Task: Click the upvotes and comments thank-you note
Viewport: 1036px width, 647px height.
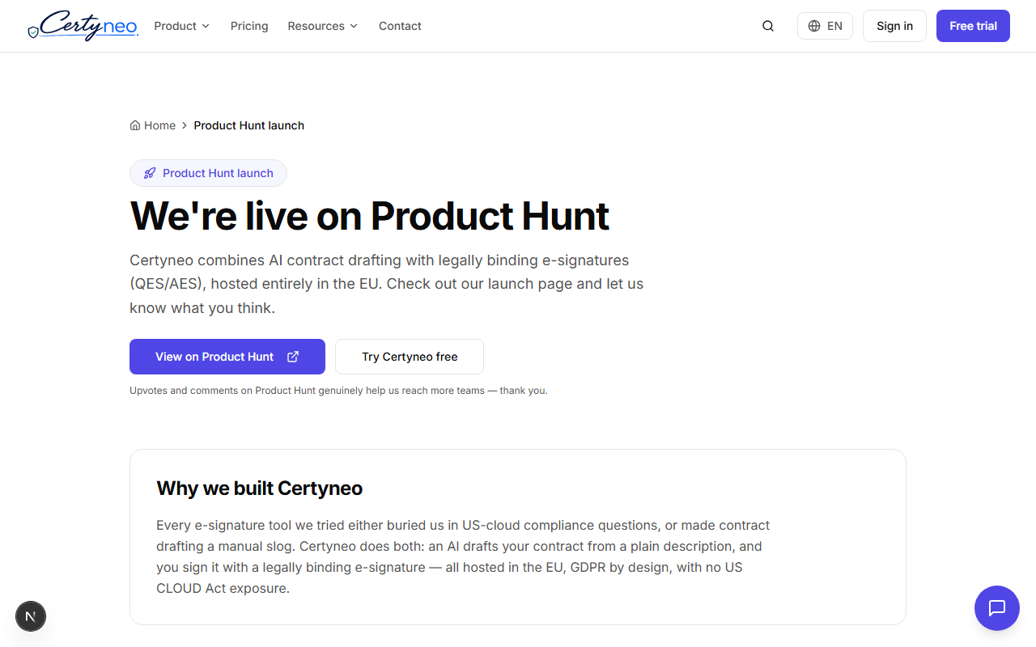Action: [x=338, y=391]
